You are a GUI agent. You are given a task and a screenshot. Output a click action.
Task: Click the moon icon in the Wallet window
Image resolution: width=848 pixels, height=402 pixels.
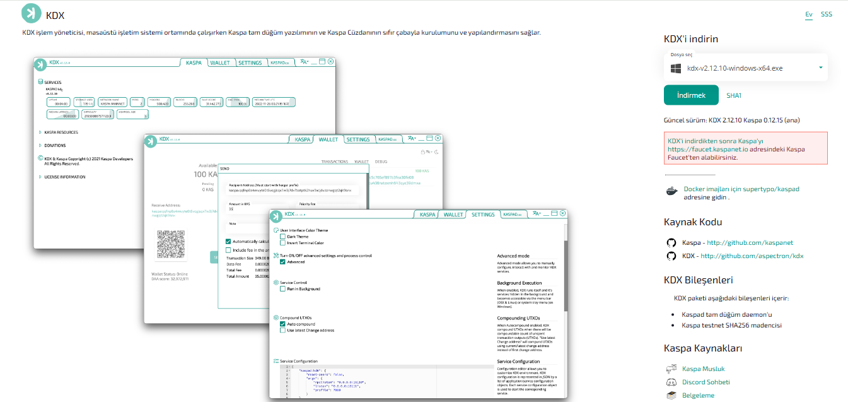(x=436, y=151)
